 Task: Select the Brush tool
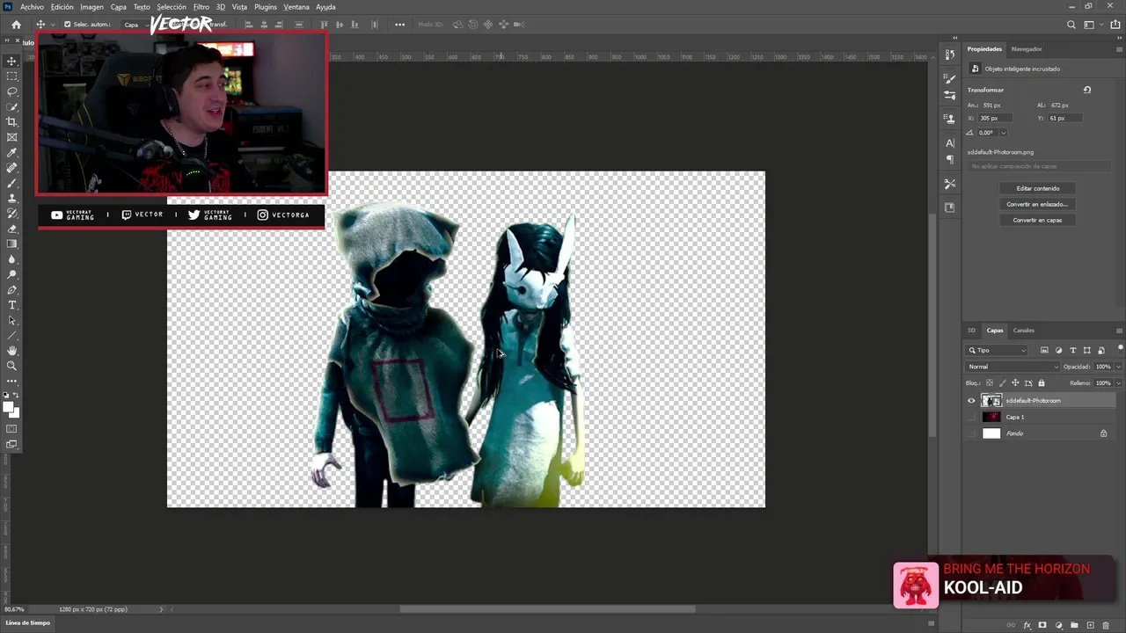11,183
